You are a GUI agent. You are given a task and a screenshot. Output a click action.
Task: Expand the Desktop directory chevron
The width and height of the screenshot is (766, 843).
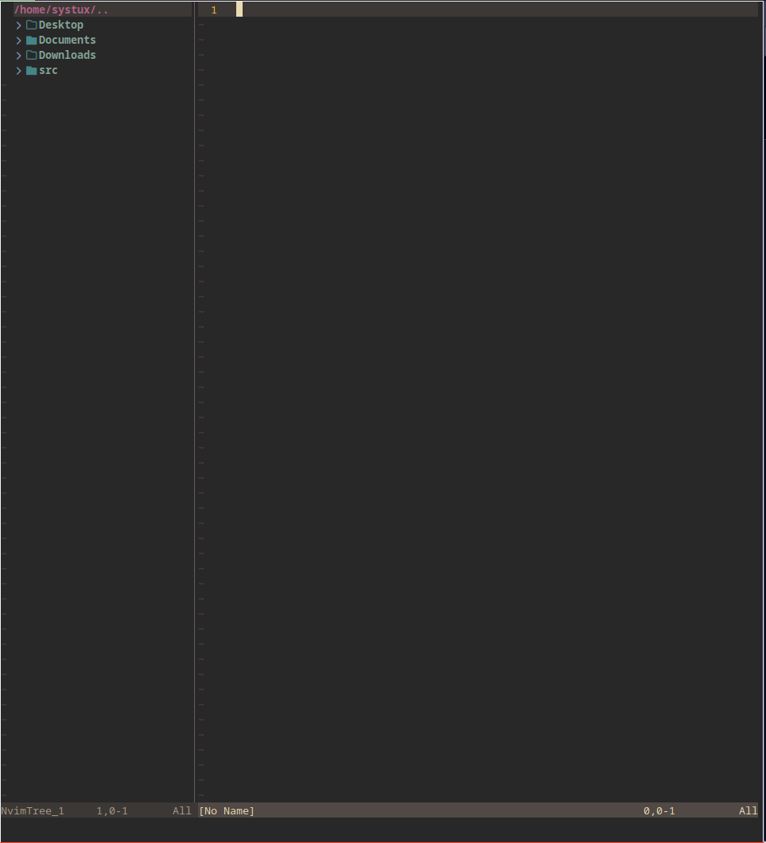click(x=17, y=25)
